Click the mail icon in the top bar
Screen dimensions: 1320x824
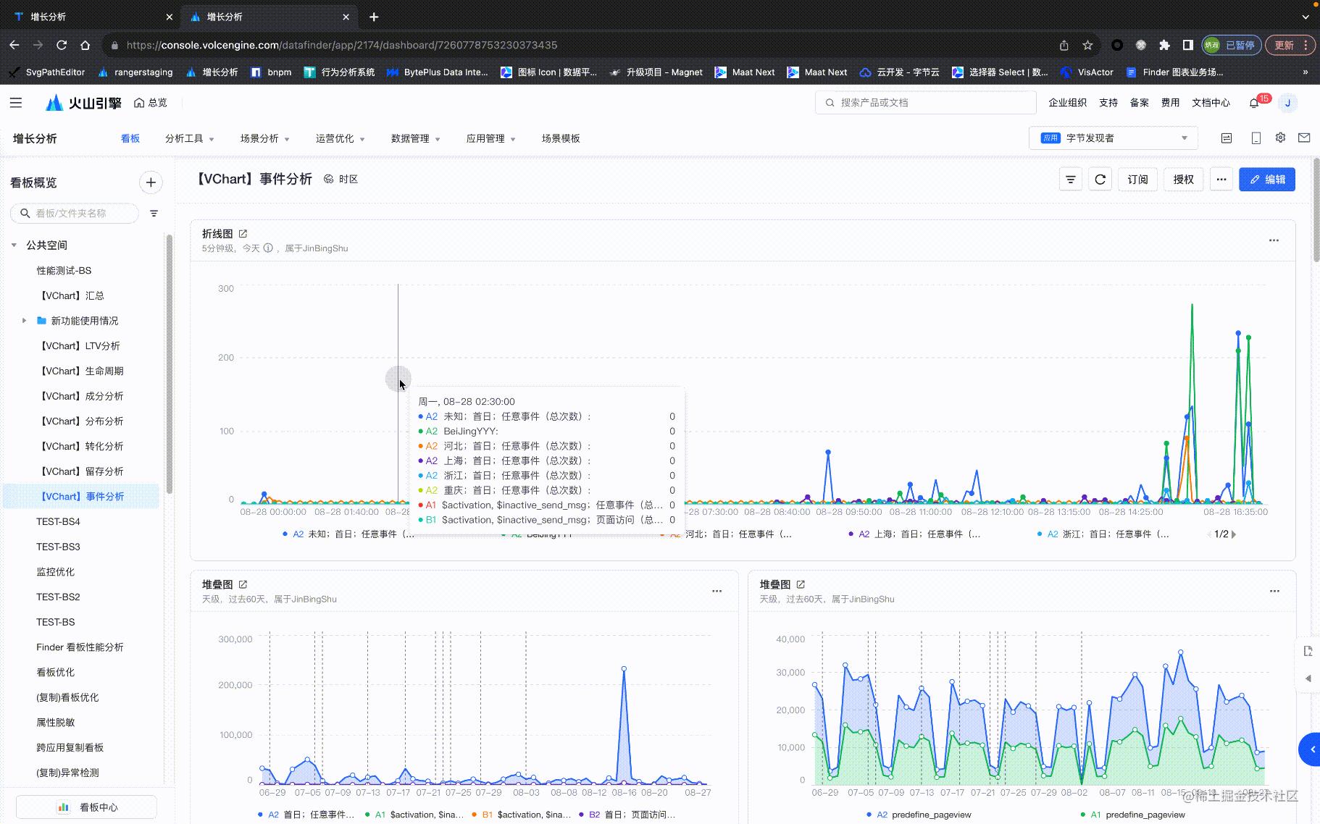(1305, 137)
